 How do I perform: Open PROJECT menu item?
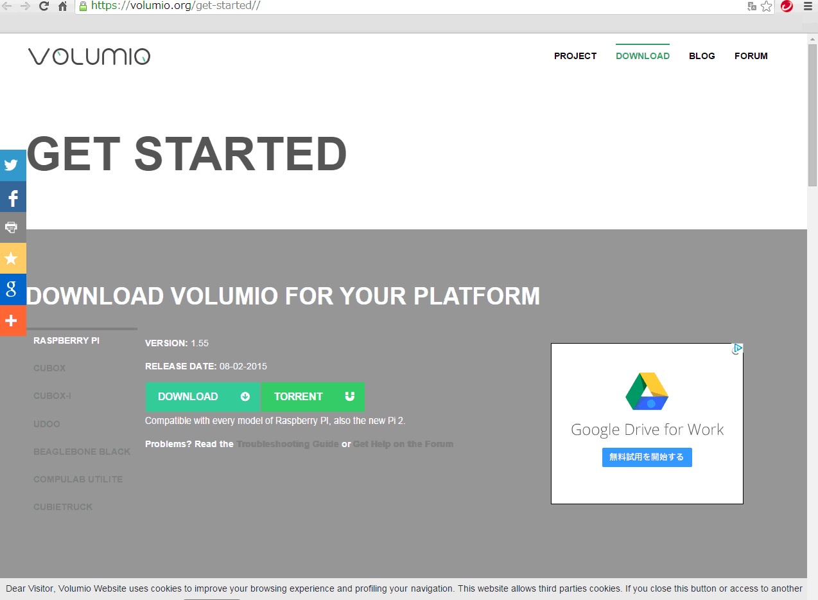[575, 56]
